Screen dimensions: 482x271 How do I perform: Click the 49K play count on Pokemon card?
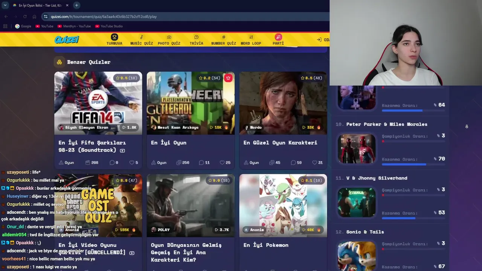tap(312, 230)
